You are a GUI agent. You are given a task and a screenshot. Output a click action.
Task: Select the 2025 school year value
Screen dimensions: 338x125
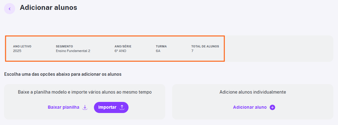coord(17,51)
